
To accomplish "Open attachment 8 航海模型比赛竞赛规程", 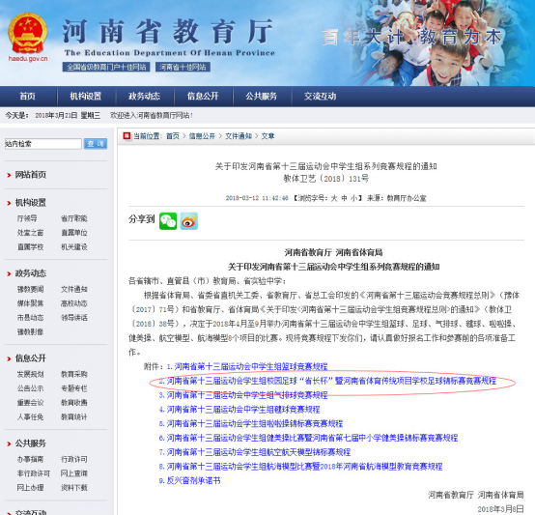I will coord(300,466).
